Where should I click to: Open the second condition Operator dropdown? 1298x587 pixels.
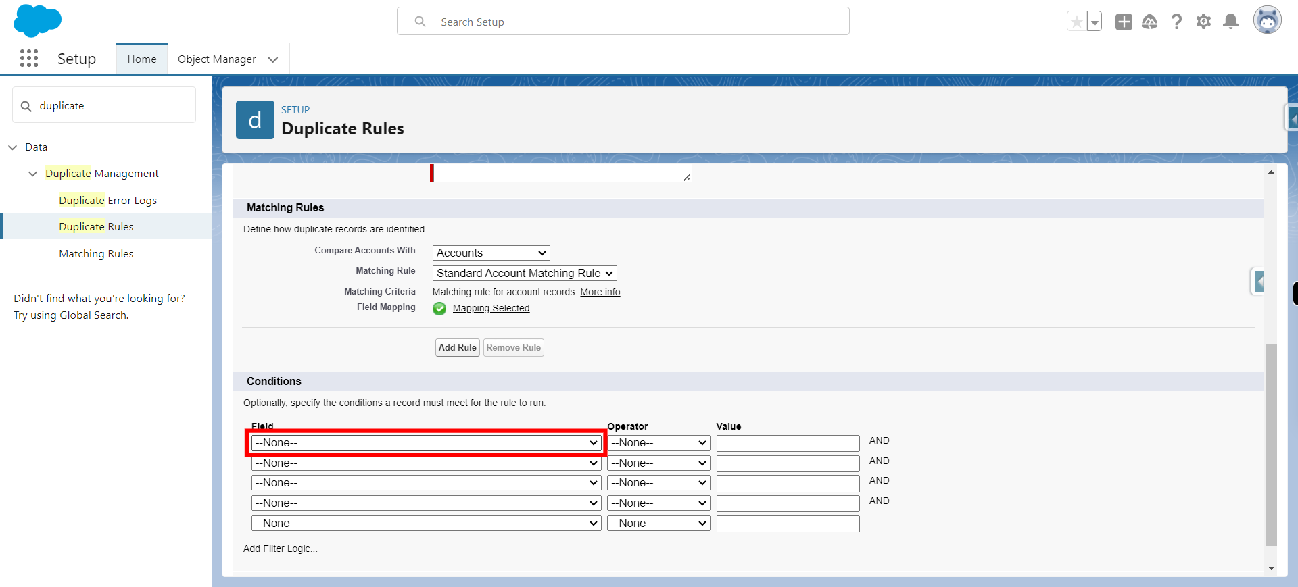click(x=658, y=463)
